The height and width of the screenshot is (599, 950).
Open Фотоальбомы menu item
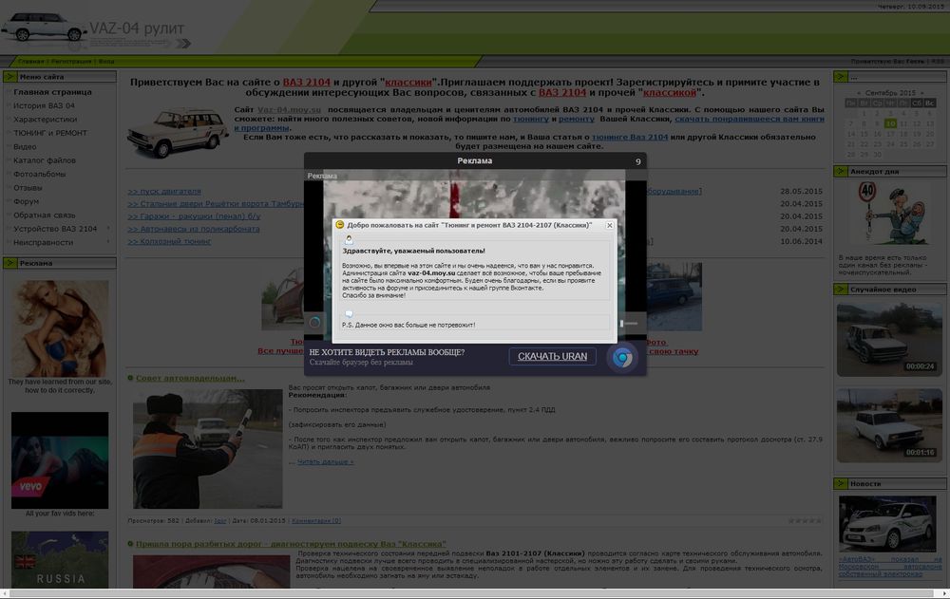[x=39, y=174]
